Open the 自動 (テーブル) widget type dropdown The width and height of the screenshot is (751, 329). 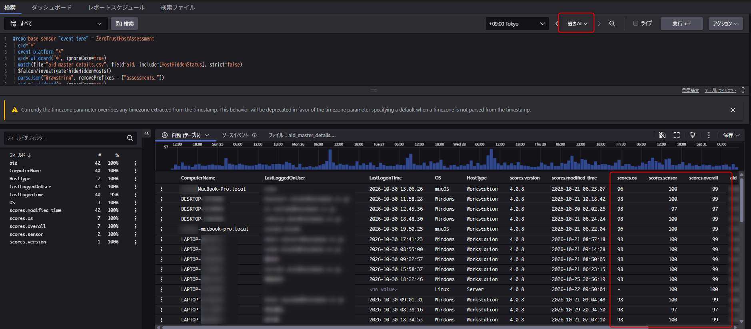(186, 135)
